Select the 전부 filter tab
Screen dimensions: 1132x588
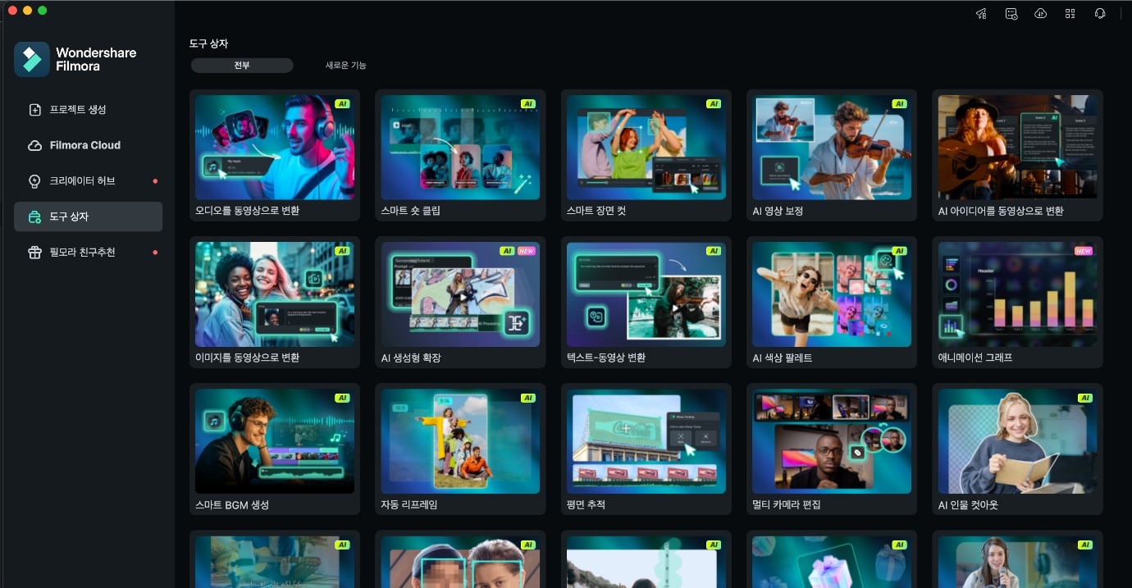(x=242, y=65)
